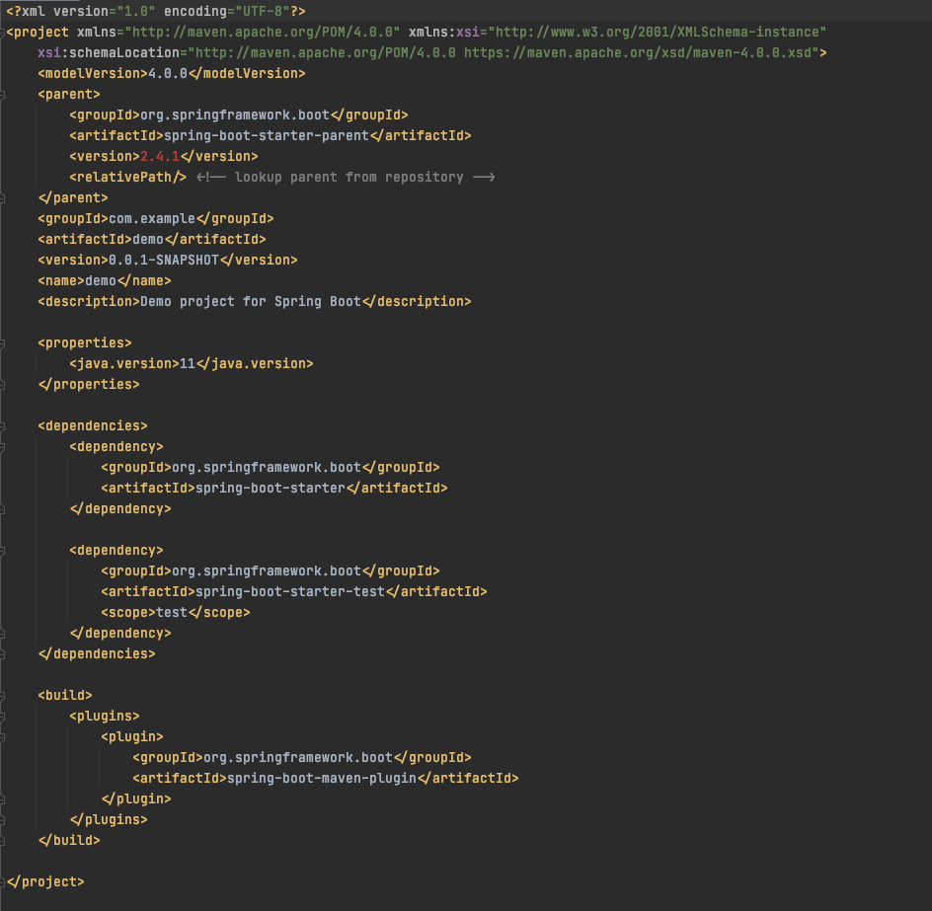Image resolution: width=932 pixels, height=911 pixels.
Task: Click the scope test line
Action: click(x=176, y=613)
